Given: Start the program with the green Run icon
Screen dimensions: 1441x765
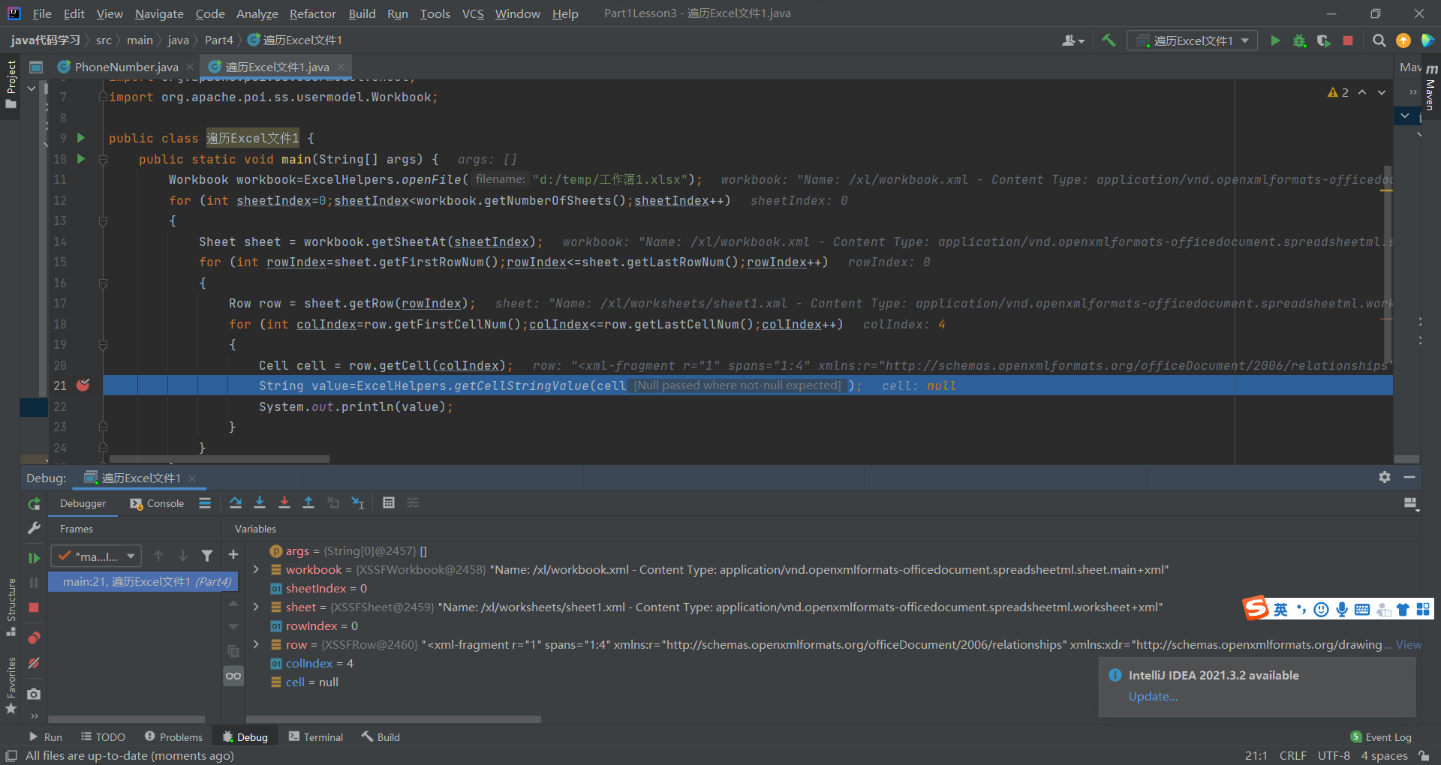Looking at the screenshot, I should (1275, 40).
